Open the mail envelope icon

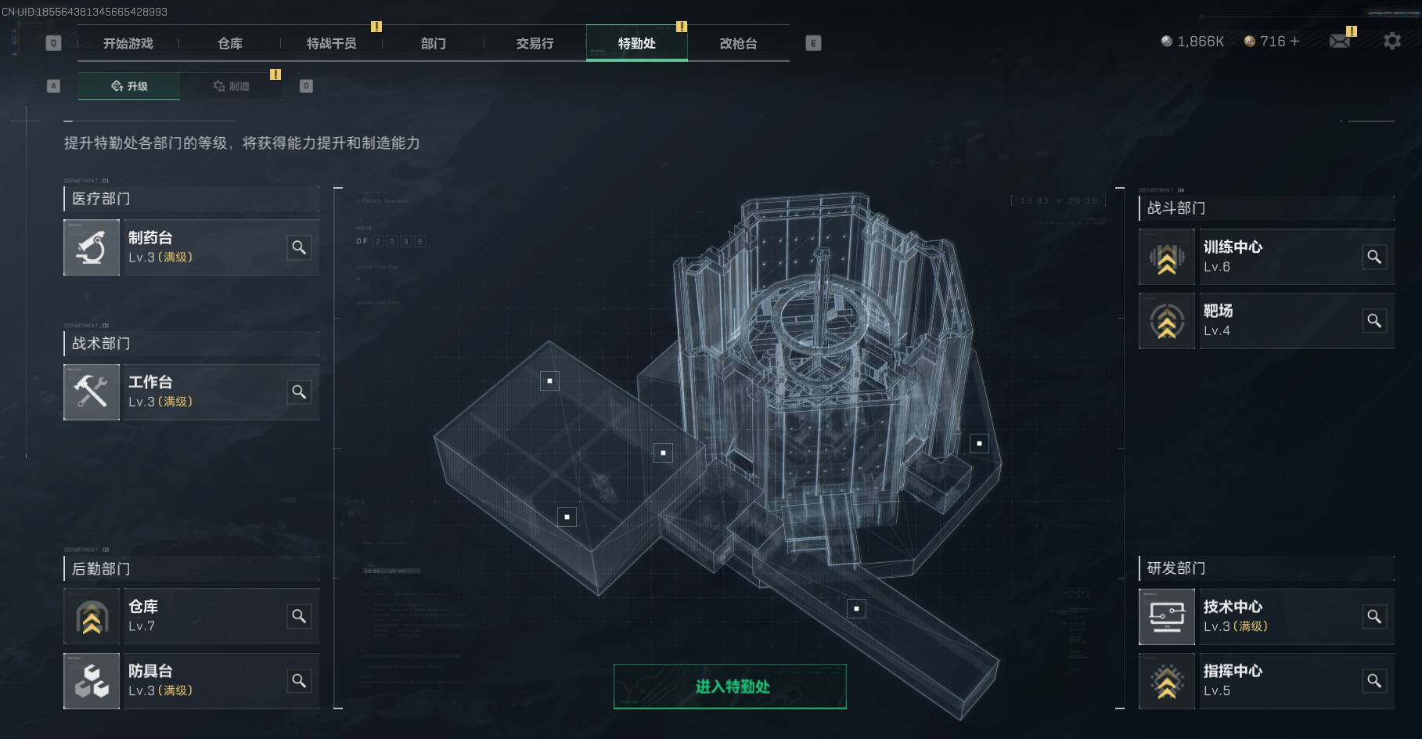tap(1340, 41)
